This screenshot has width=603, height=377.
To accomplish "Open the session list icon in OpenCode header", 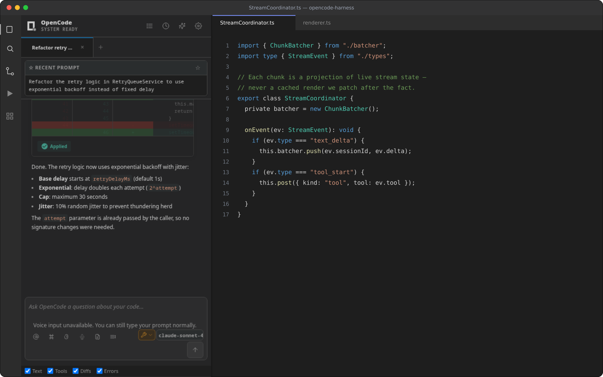I will pyautogui.click(x=149, y=26).
